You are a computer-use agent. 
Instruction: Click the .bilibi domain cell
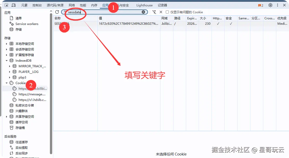coord(167,24)
